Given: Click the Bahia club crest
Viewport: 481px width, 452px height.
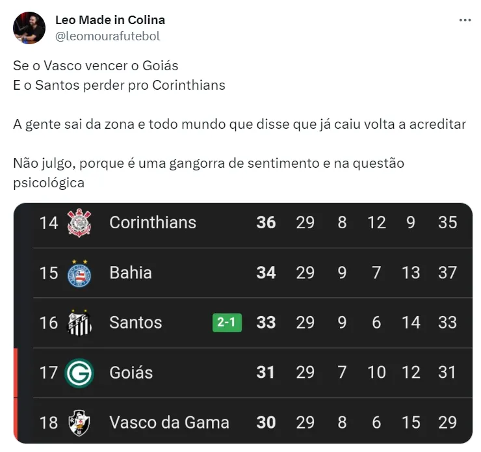Looking at the screenshot, I should click(x=79, y=273).
